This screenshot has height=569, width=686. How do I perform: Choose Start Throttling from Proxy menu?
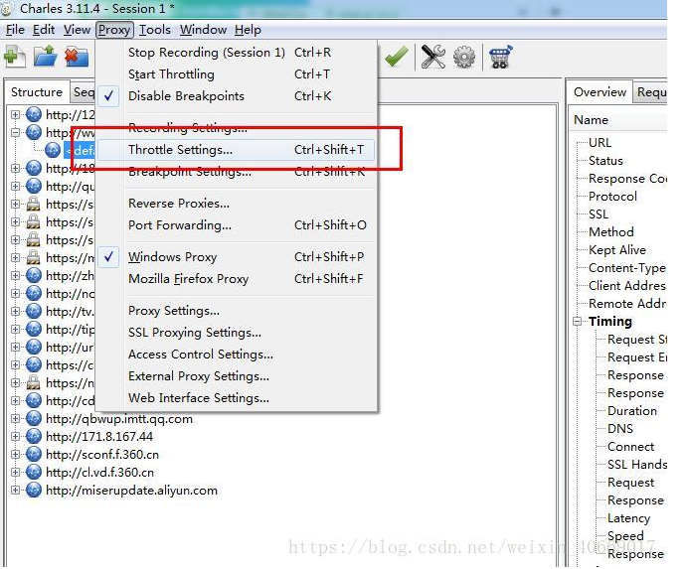237,74
